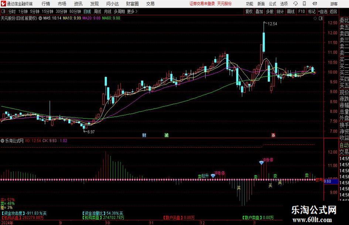Open the 财富圈 menu
The width and height of the screenshot is (349, 225).
[132, 4]
